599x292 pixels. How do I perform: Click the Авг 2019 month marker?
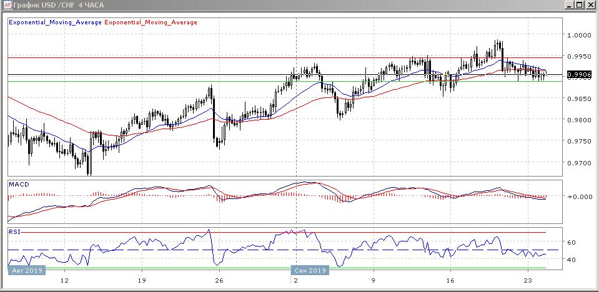pyautogui.click(x=27, y=270)
